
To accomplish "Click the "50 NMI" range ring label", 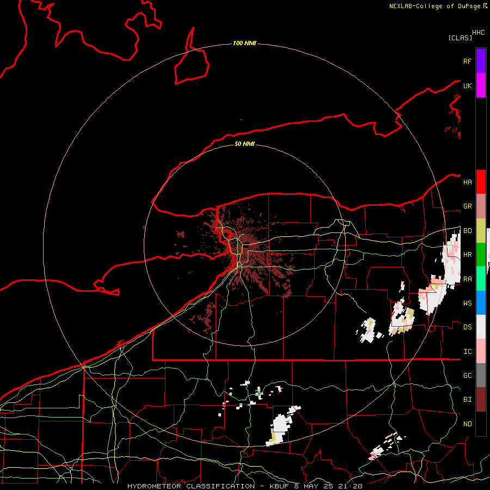I will click(x=244, y=144).
